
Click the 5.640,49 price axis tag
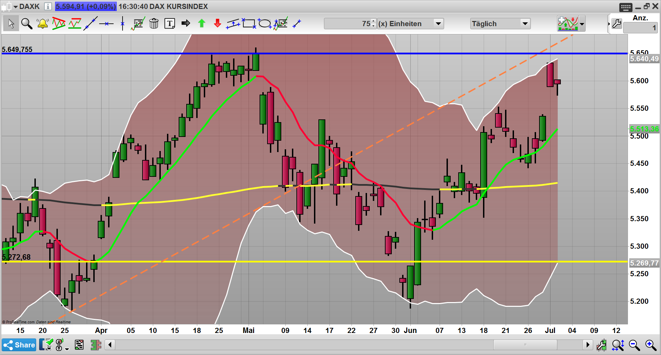(644, 59)
